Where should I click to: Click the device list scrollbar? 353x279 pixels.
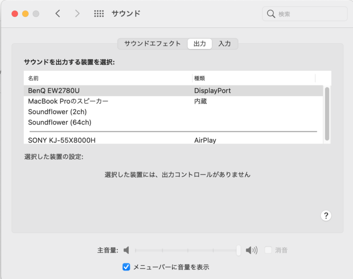(x=327, y=114)
